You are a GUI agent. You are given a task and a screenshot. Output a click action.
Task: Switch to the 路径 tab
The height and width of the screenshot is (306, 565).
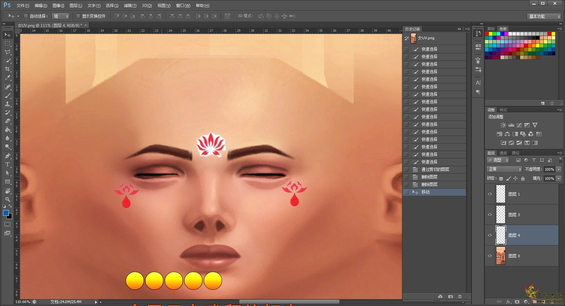516,153
